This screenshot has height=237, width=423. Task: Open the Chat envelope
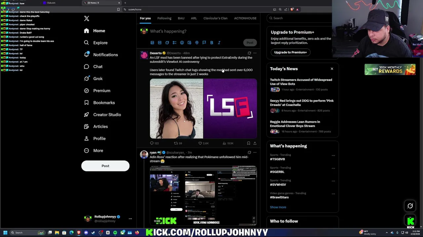click(93, 66)
